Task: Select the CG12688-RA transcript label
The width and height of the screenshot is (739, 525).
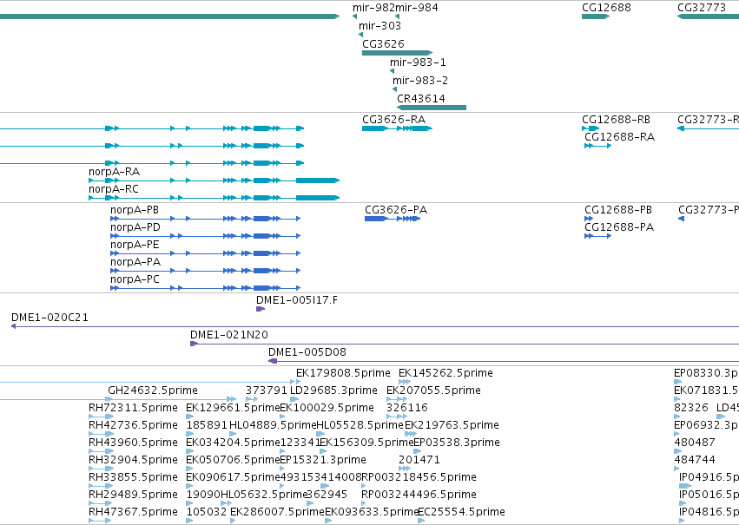Action: coord(619,137)
